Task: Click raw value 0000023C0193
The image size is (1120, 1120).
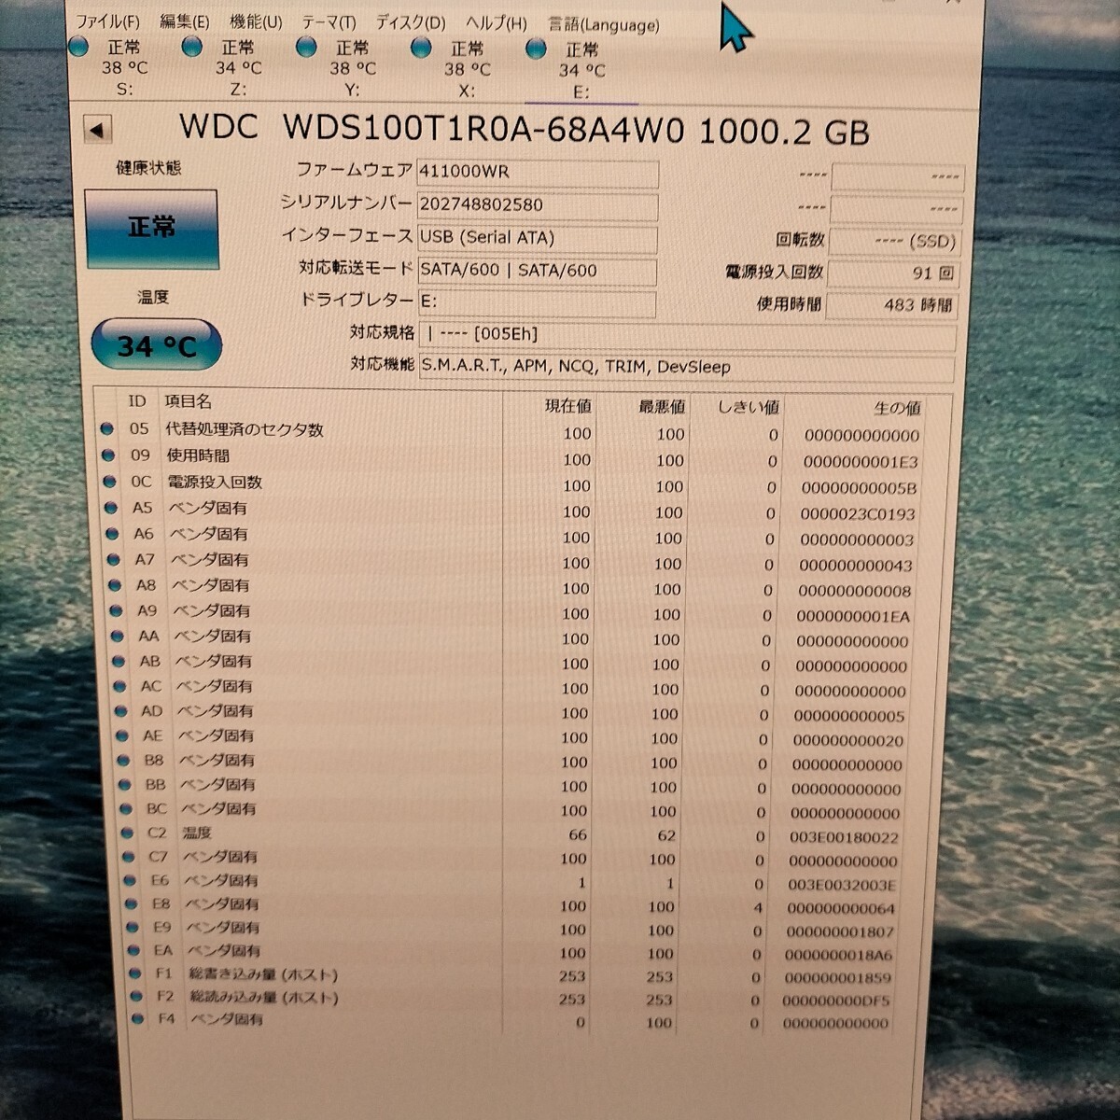Action: (x=858, y=514)
